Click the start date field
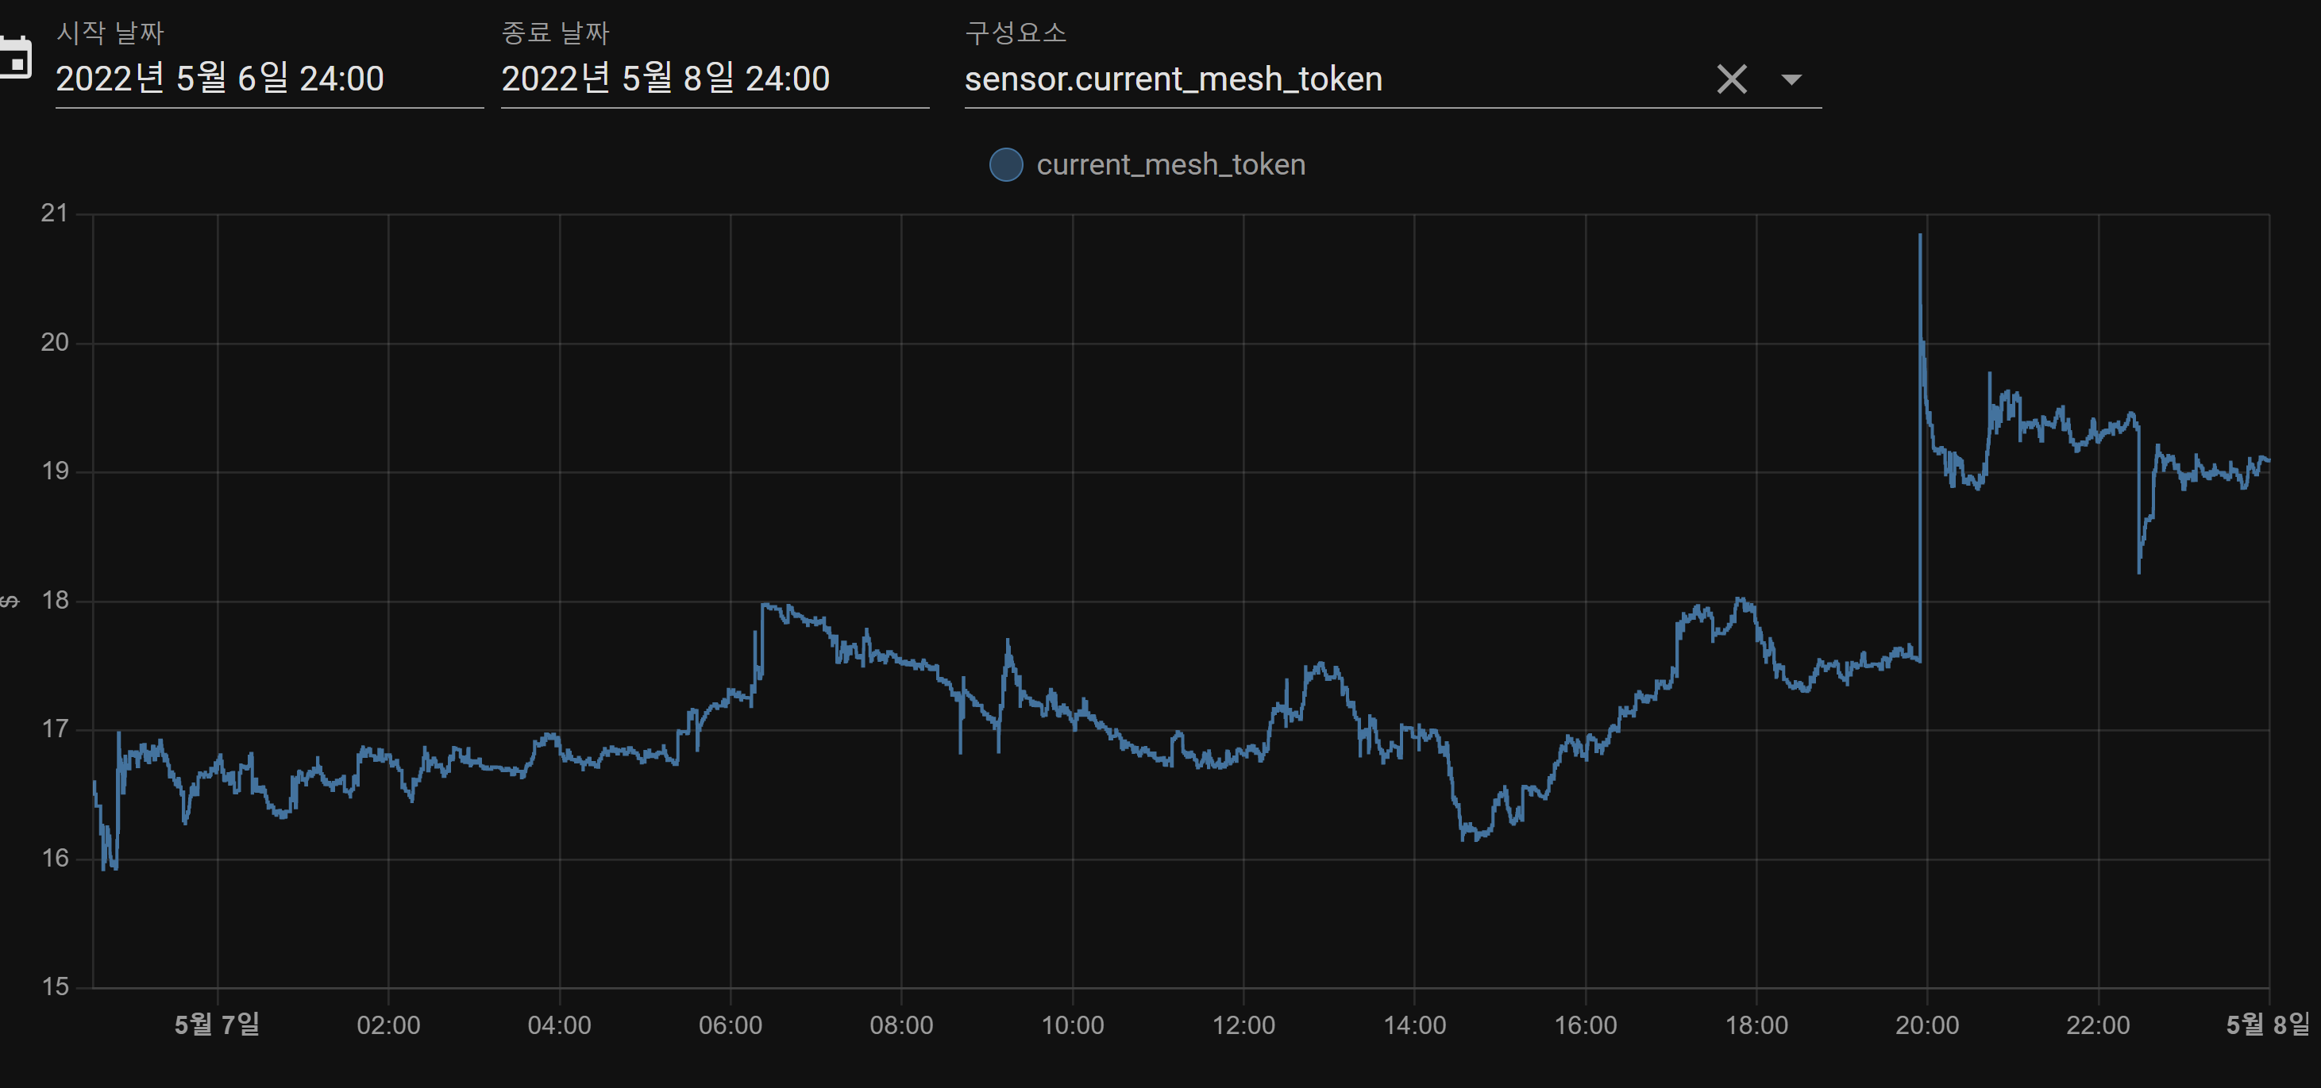Viewport: 2321px width, 1088px height. [x=220, y=79]
